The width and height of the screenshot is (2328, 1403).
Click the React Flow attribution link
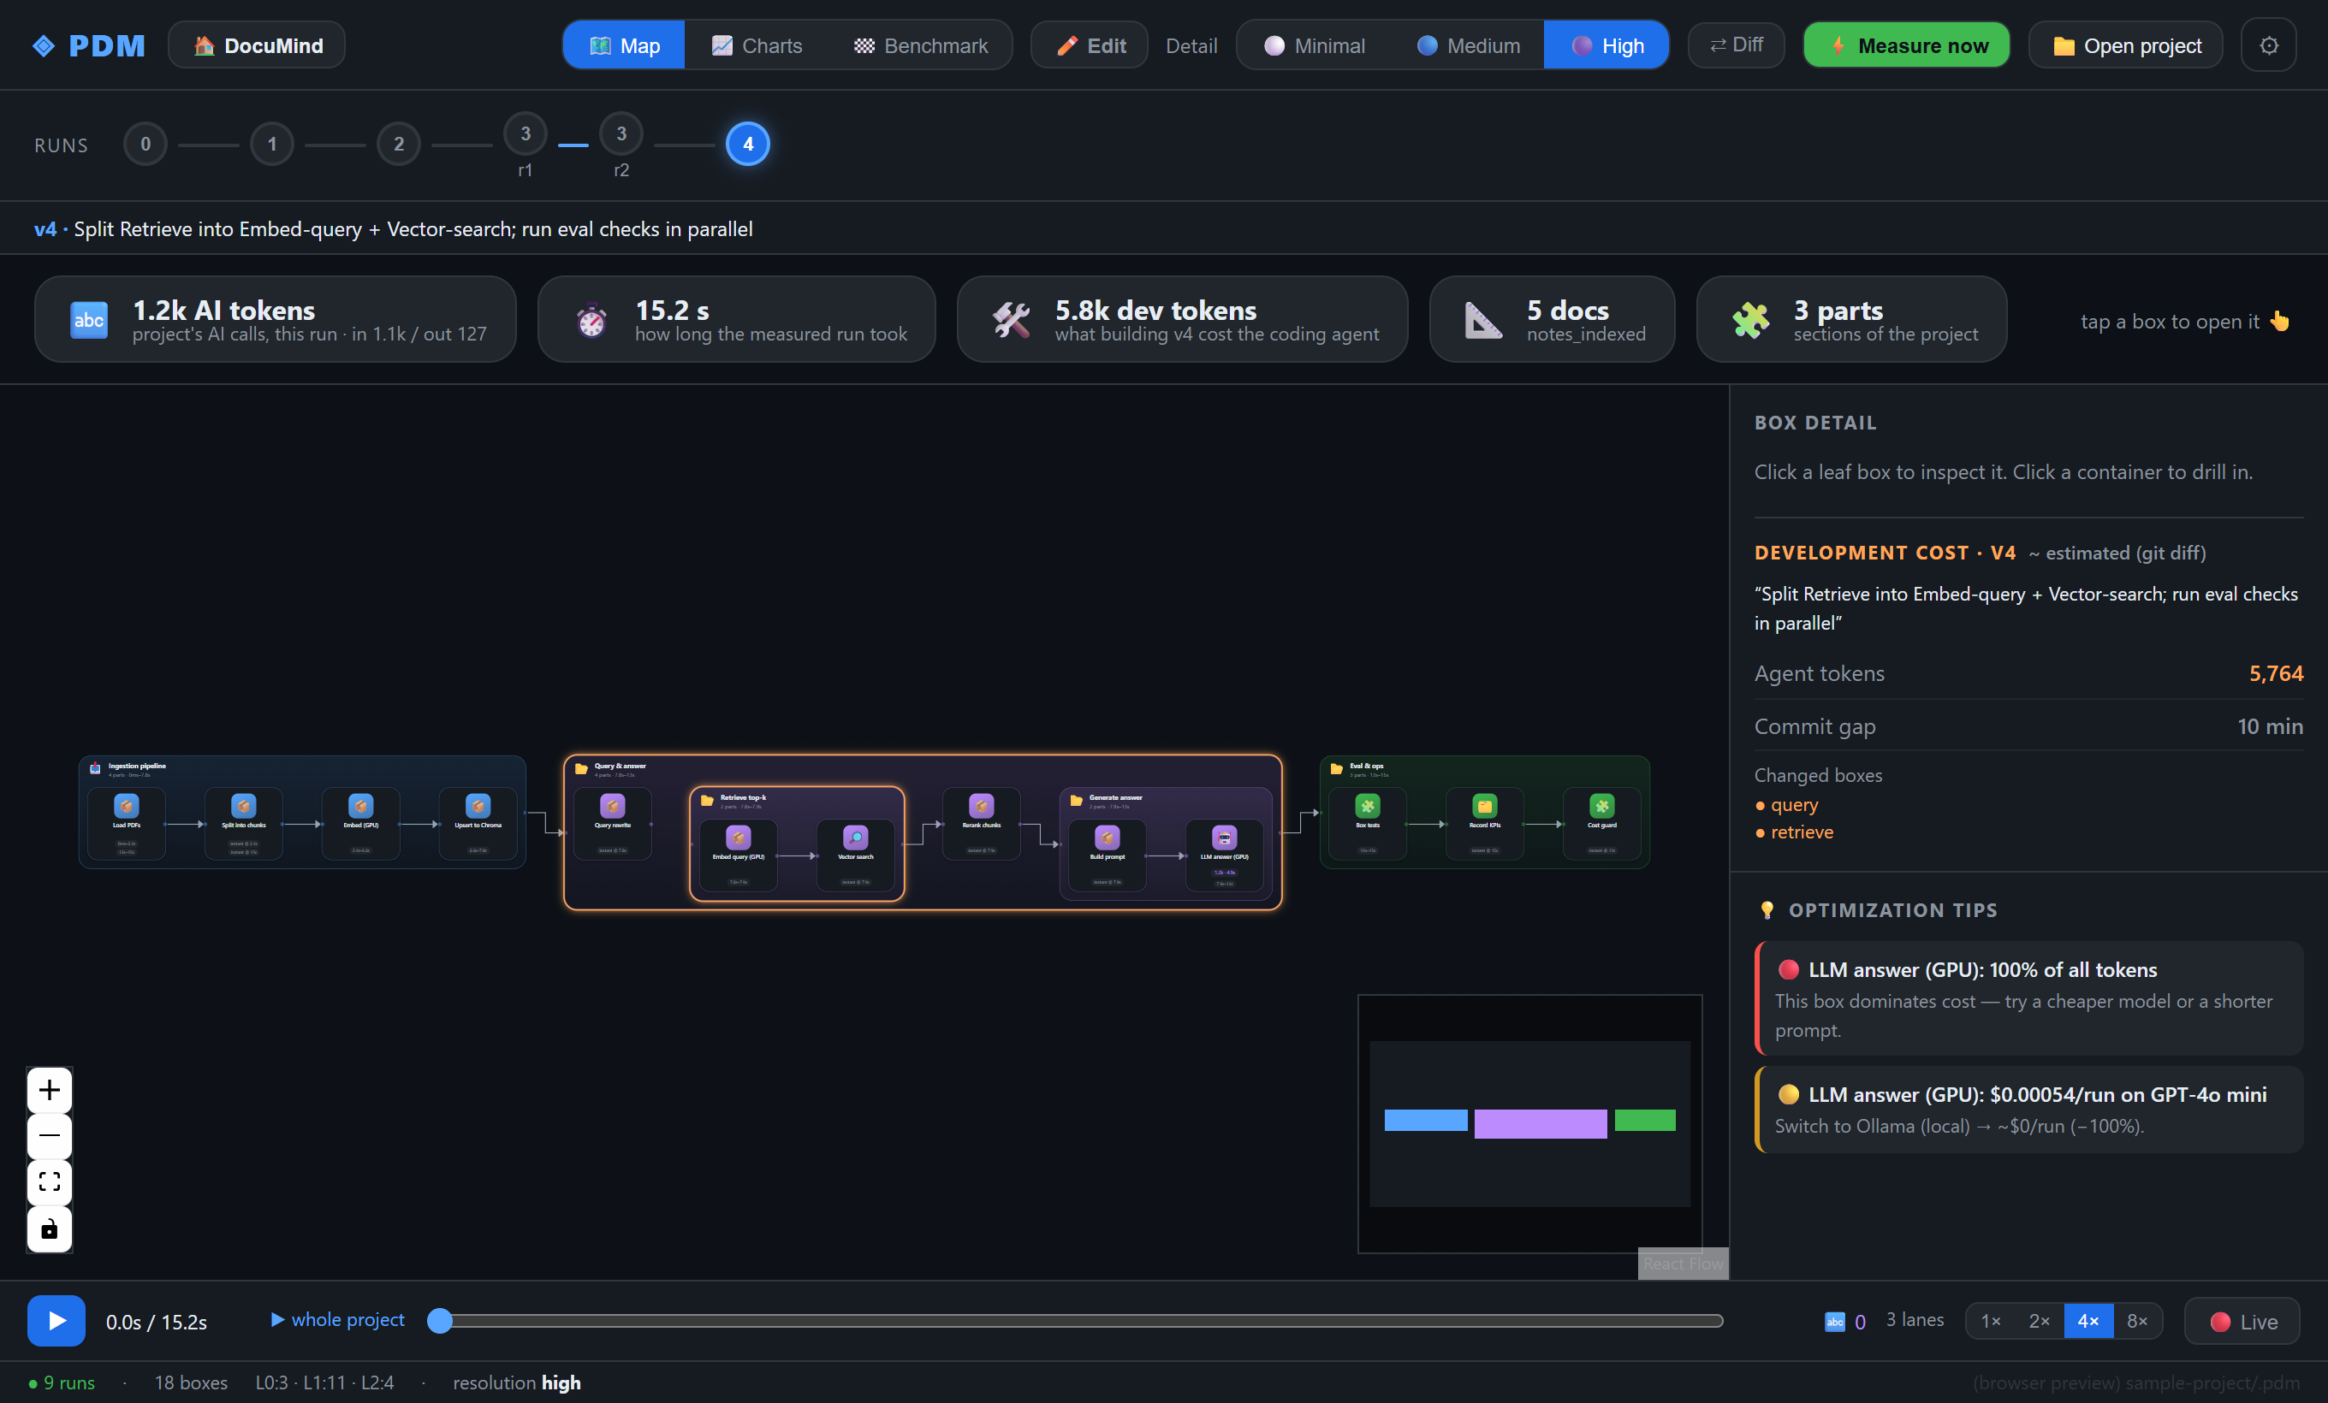pyautogui.click(x=1683, y=1264)
